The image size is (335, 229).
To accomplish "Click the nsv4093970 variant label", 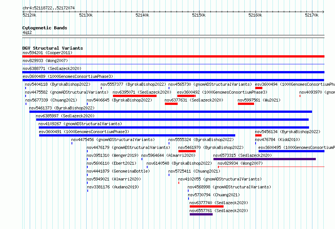I will point(317,92).
